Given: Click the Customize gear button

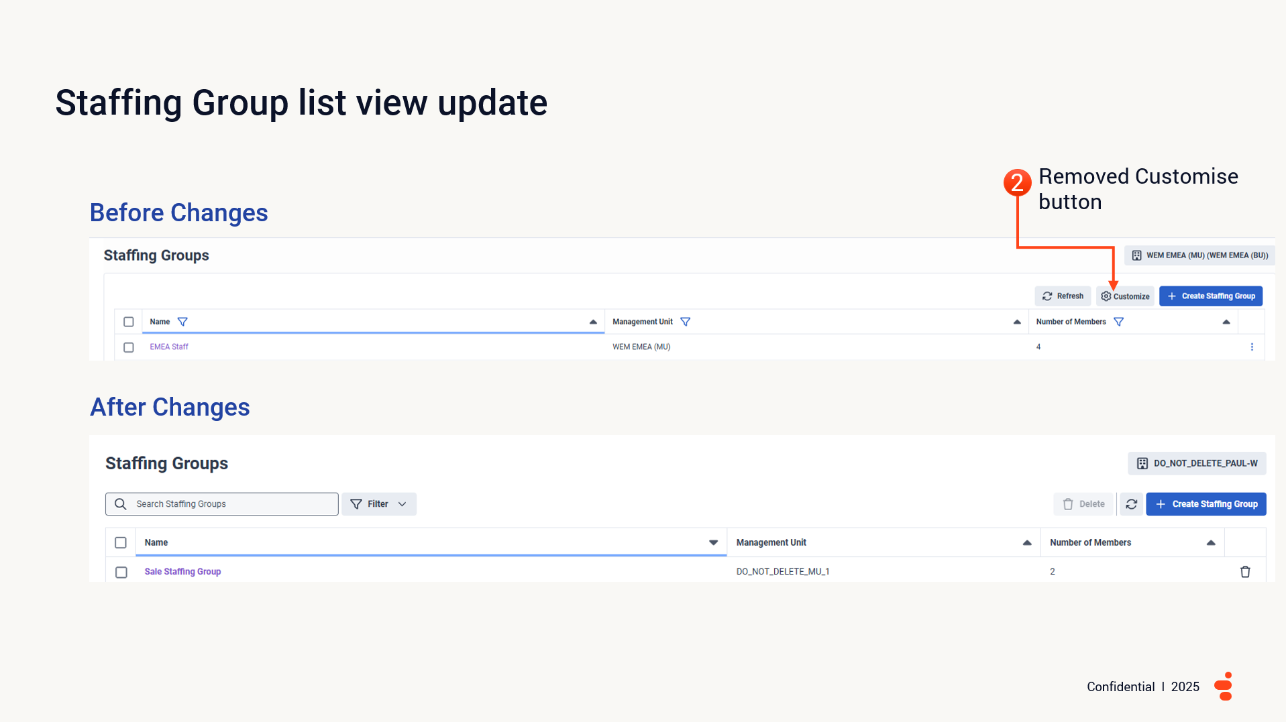Looking at the screenshot, I should pos(1125,296).
